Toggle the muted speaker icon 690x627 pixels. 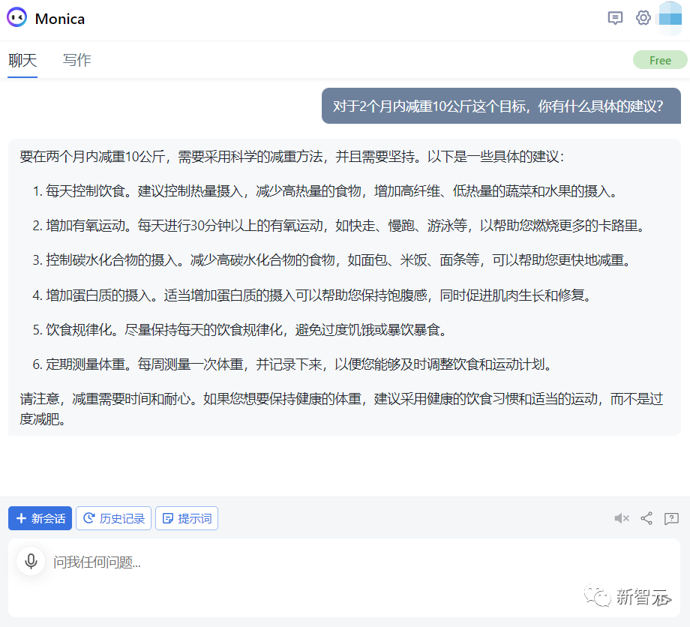point(621,518)
